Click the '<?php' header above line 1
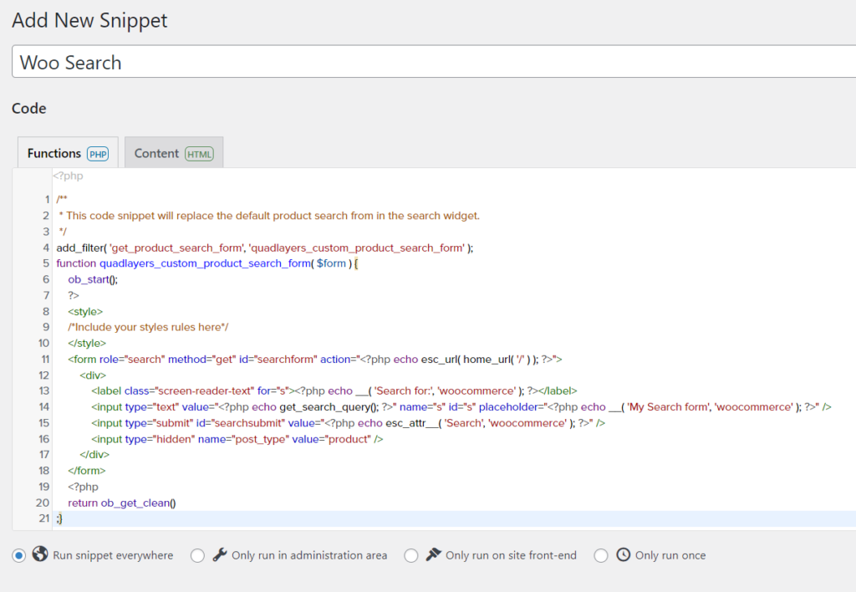The height and width of the screenshot is (592, 856). coord(69,176)
